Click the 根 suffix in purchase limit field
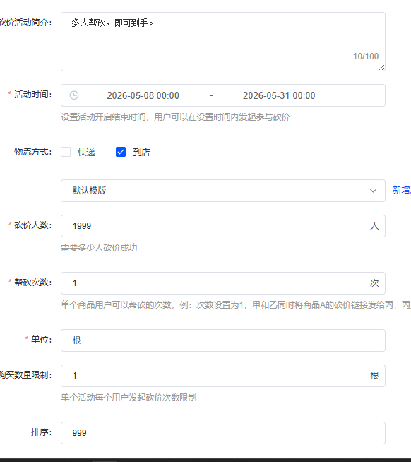The height and width of the screenshot is (462, 411). coord(374,376)
